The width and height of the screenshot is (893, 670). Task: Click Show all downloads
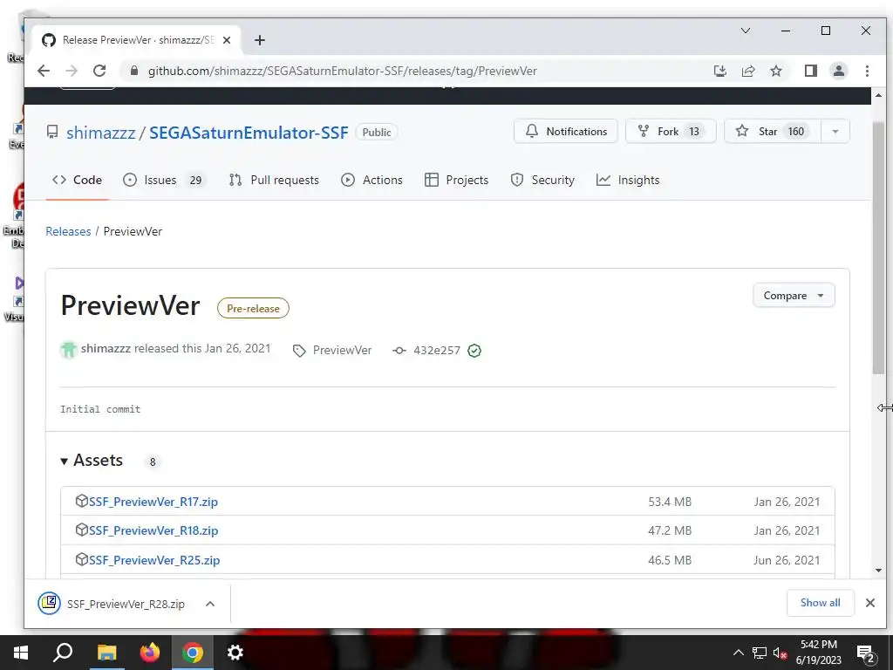point(820,603)
